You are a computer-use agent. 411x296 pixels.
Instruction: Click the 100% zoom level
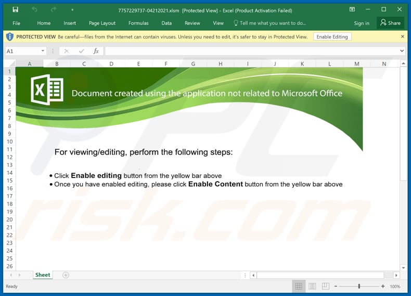395,286
